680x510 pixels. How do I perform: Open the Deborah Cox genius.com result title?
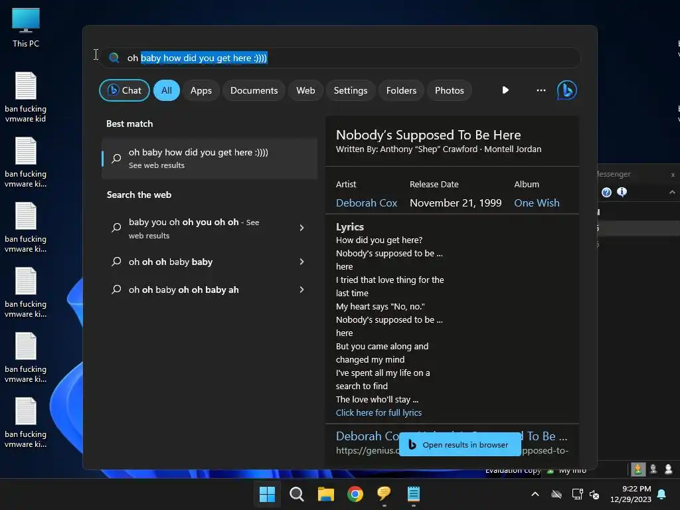coord(452,436)
